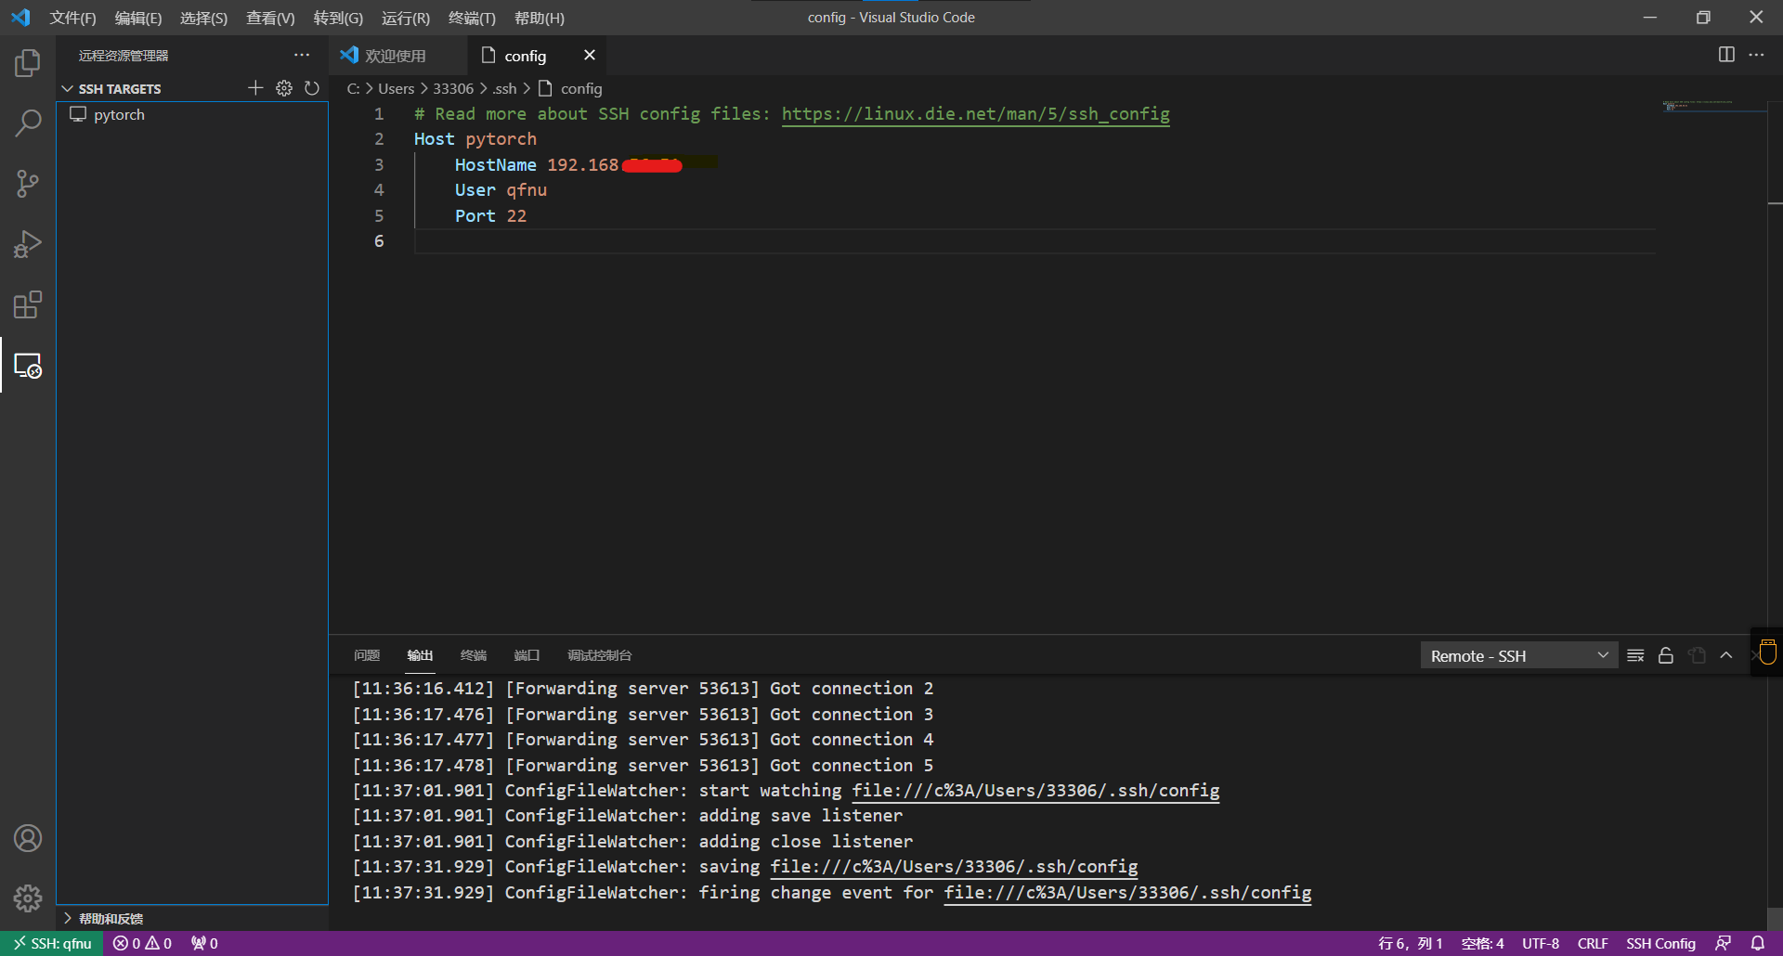Toggle output scroll lock
The width and height of the screenshot is (1783, 956).
pyautogui.click(x=1666, y=655)
